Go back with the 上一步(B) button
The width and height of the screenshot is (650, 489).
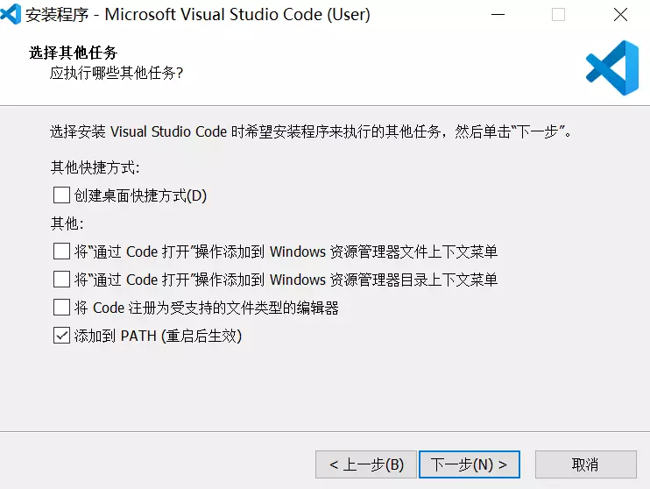(366, 464)
